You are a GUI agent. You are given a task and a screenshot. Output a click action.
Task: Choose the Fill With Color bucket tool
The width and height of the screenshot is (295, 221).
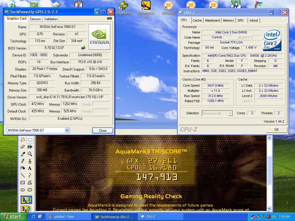click(30, 147)
